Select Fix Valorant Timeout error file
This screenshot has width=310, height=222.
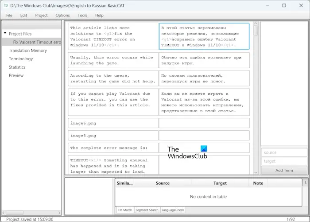click(x=37, y=42)
